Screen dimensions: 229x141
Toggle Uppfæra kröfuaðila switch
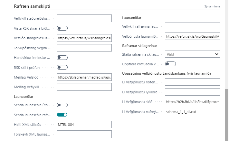[170, 64]
